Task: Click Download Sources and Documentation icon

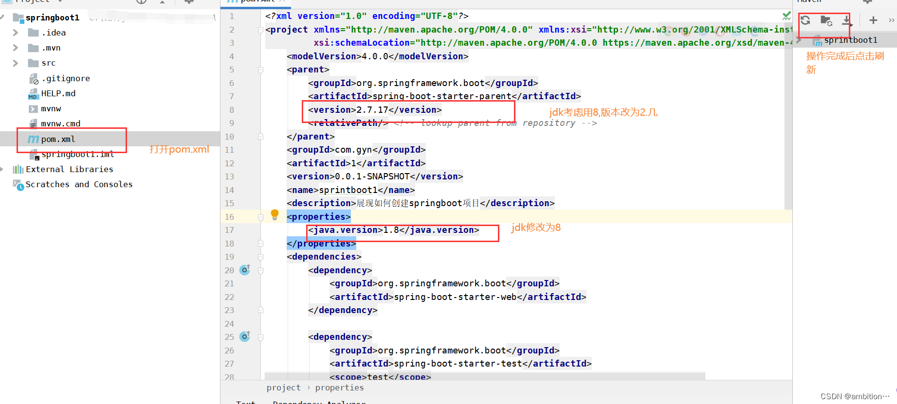Action: point(847,20)
